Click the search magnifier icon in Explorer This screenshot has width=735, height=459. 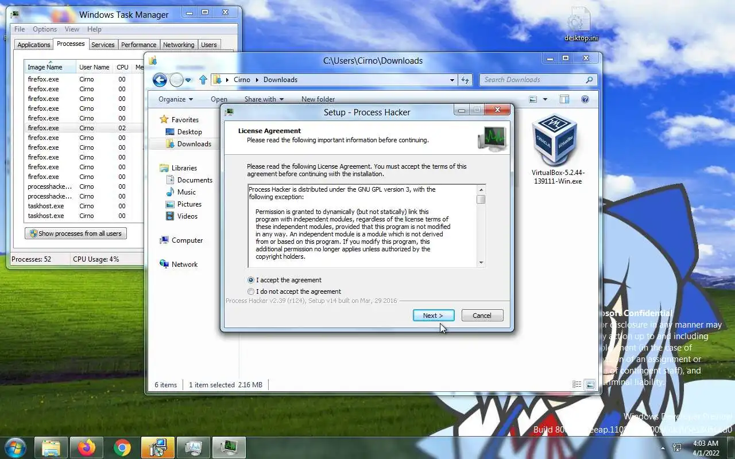tap(589, 80)
